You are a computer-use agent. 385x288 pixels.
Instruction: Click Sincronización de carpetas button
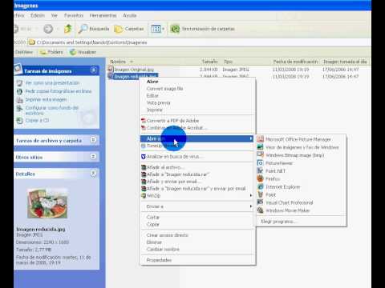tap(203, 29)
